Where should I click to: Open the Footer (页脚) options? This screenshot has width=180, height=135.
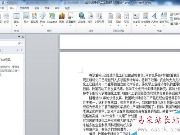click(x=118, y=19)
